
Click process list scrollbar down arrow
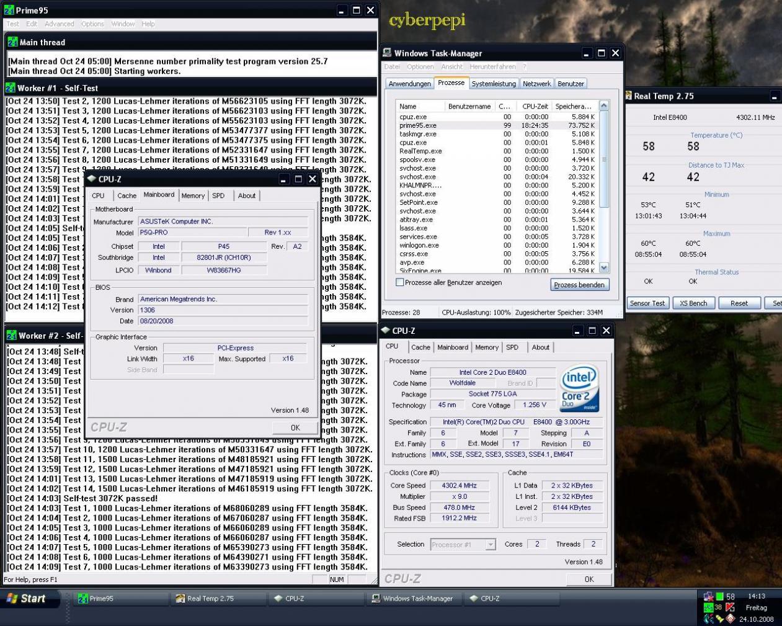[605, 267]
